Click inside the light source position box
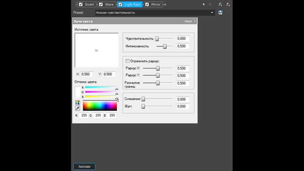Image resolution: width=304 pixels, height=171 pixels. [x=96, y=50]
